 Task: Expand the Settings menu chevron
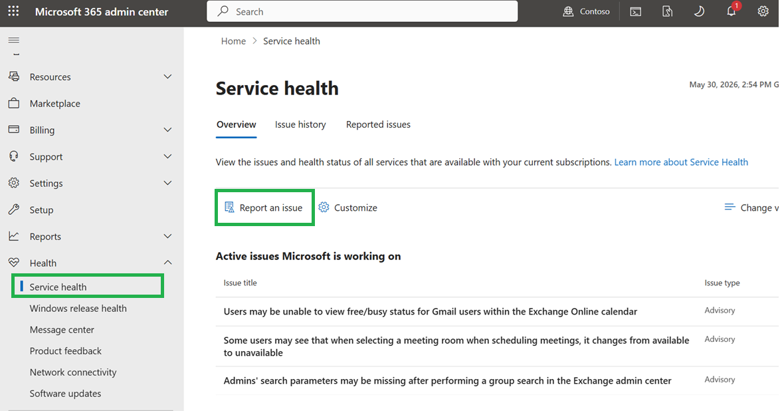point(167,183)
